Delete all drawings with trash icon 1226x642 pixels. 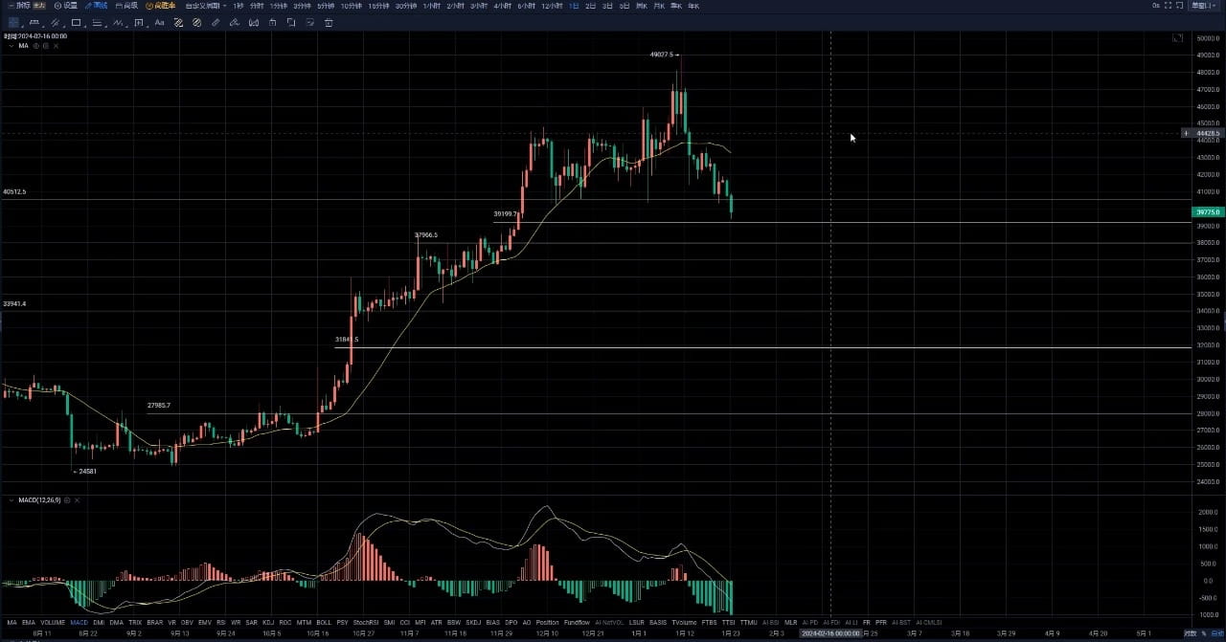point(329,22)
